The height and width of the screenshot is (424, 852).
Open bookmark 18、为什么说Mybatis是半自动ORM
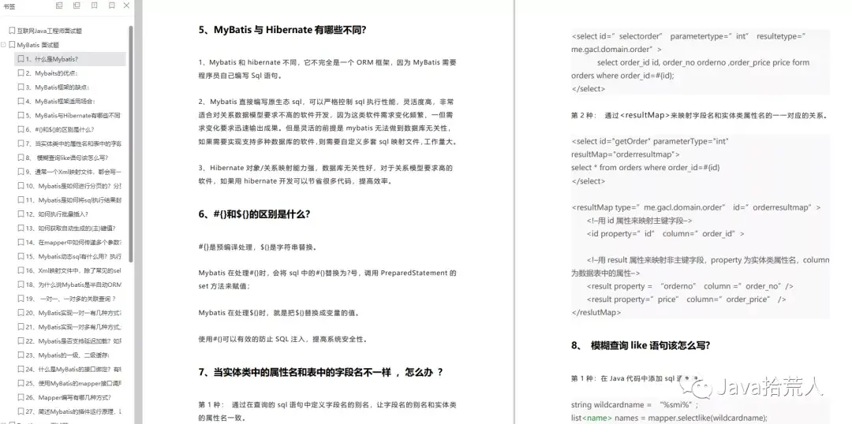click(73, 285)
